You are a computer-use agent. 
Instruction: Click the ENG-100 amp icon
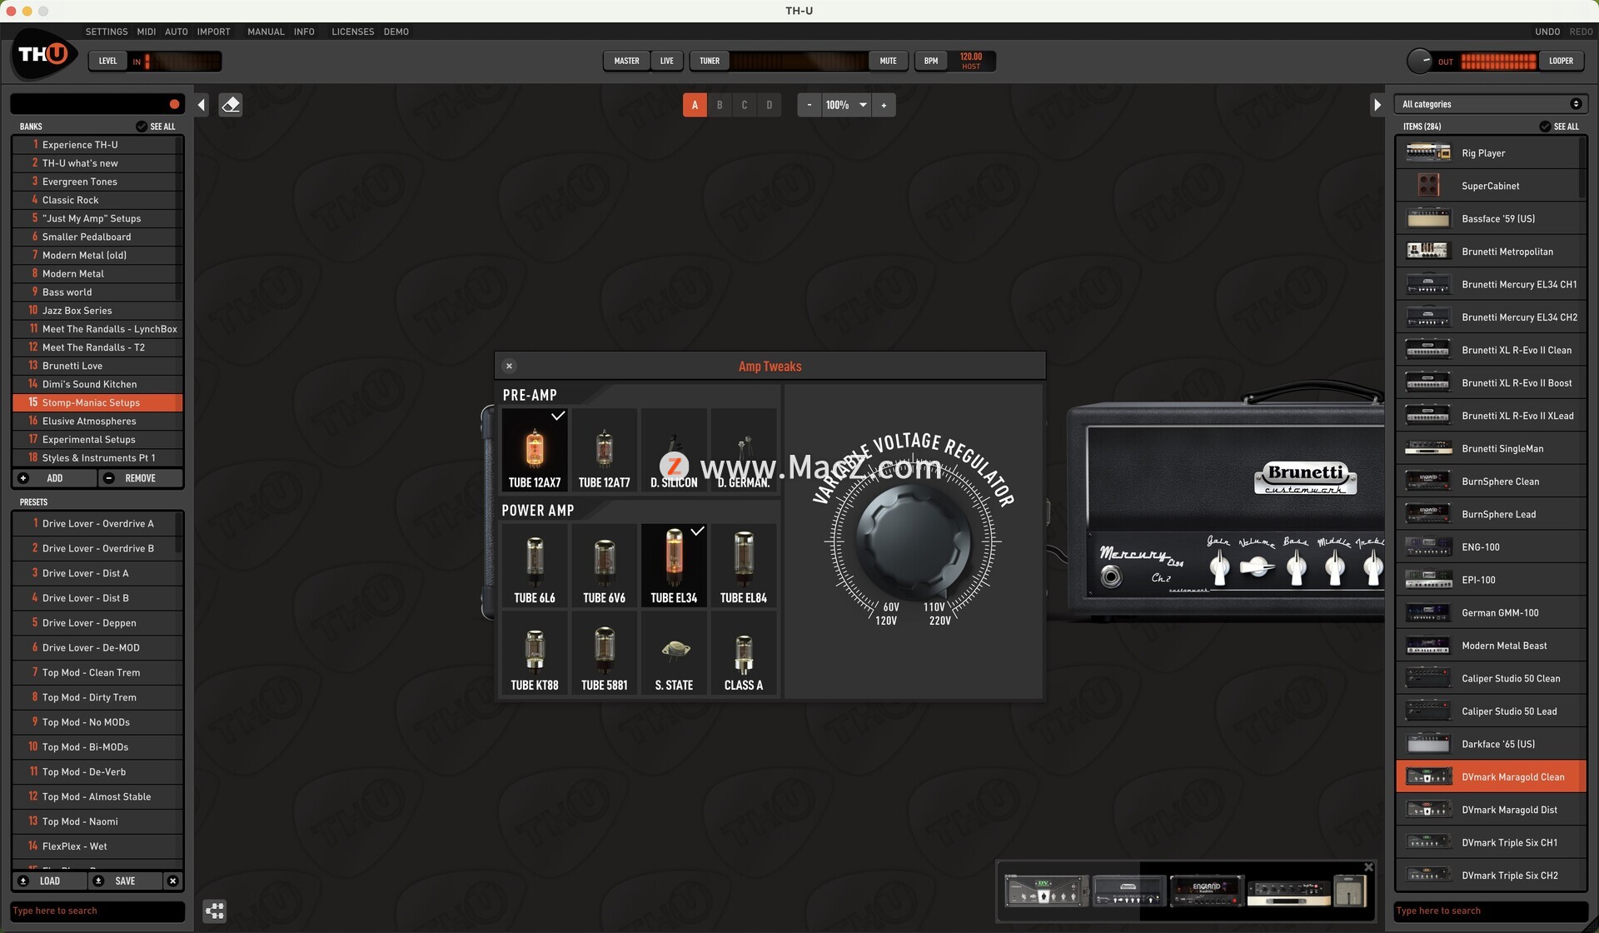pos(1427,546)
